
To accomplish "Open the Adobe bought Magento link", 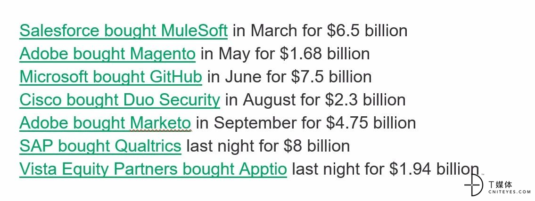I will [107, 54].
